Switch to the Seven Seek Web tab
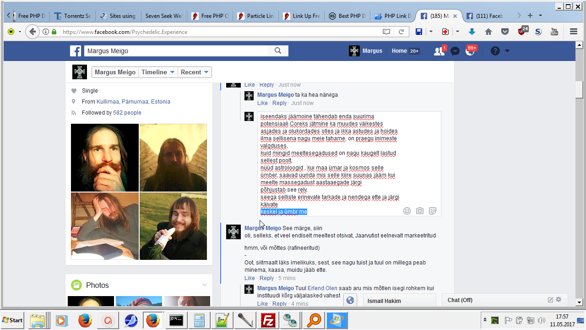The image size is (586, 330). pyautogui.click(x=164, y=16)
